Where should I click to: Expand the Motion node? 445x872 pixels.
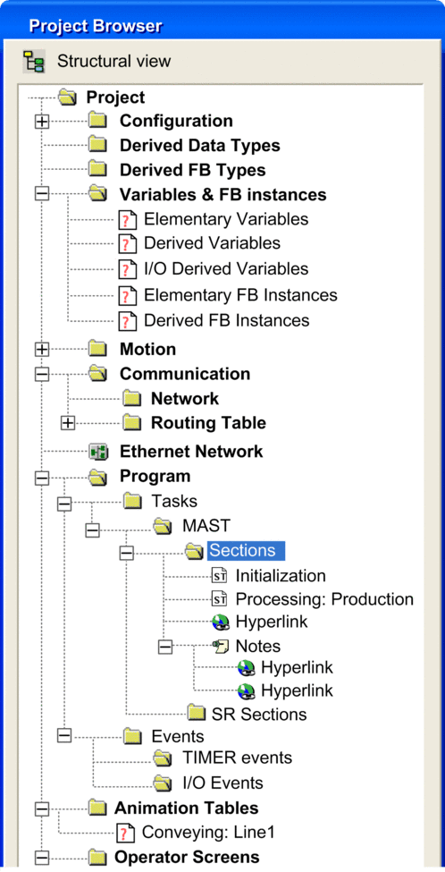42,350
